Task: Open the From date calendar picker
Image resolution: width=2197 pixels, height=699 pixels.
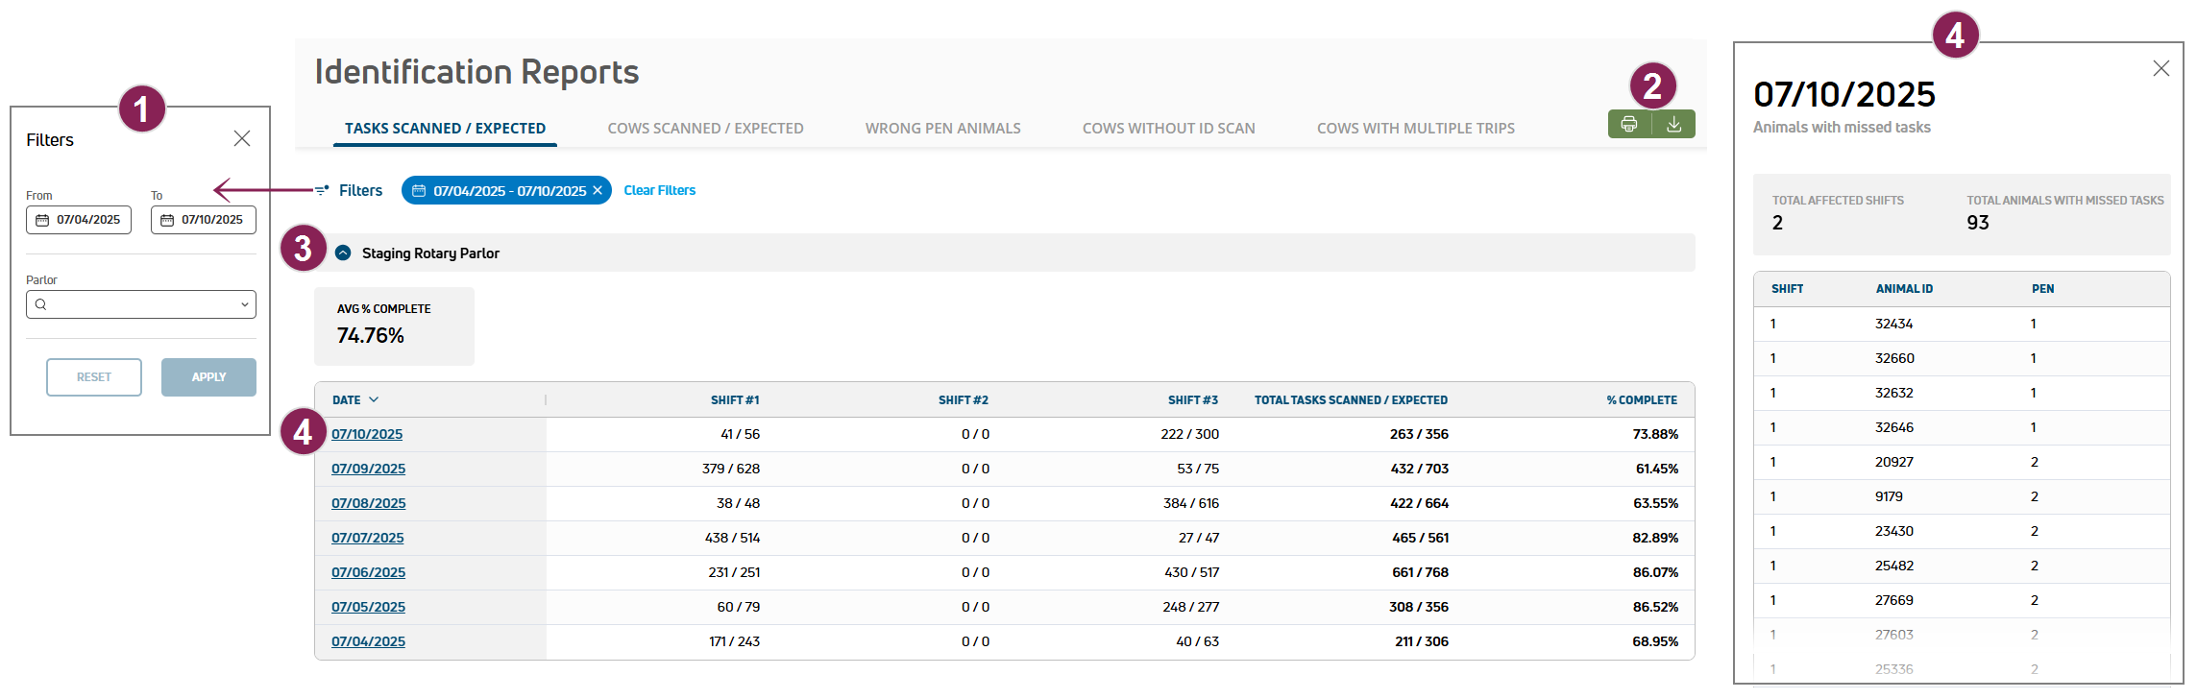Action: pos(42,220)
